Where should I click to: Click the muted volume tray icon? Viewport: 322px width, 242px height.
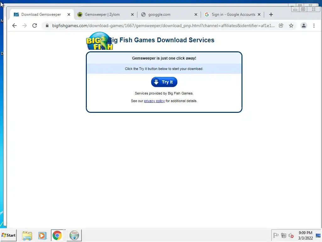[x=291, y=235]
